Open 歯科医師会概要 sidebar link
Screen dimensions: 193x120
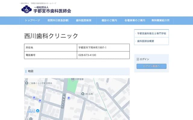point(146,41)
